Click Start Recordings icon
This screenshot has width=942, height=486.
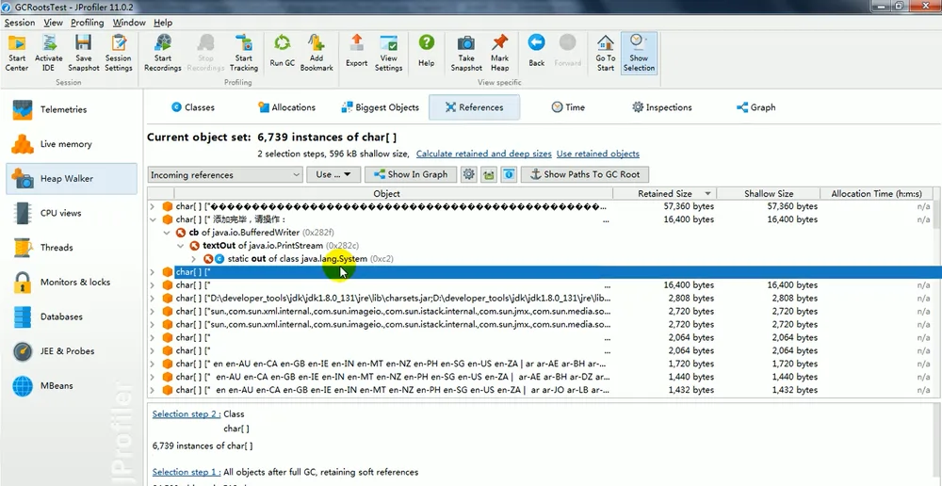[163, 53]
